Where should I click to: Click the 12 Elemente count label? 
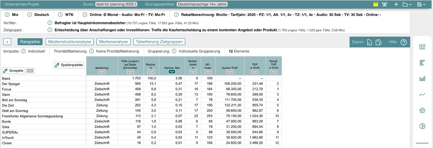[239, 51]
